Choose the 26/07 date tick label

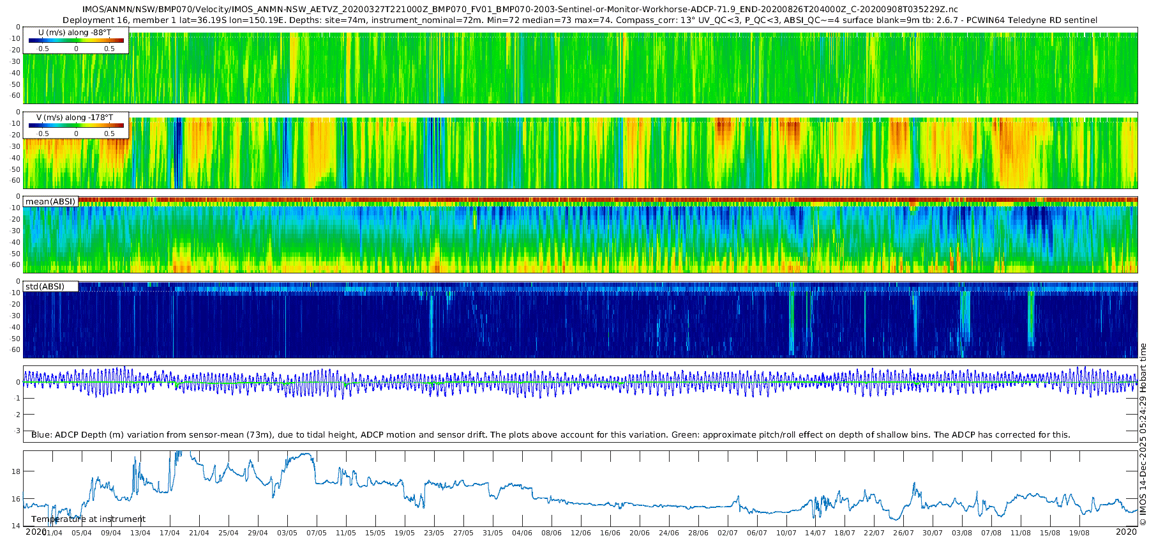[903, 533]
